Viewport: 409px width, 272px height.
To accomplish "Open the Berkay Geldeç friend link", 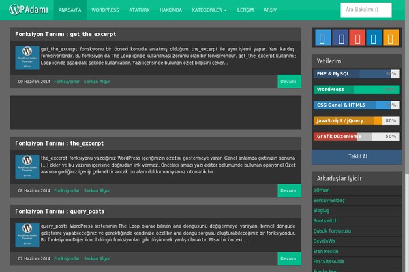I will point(329,201).
